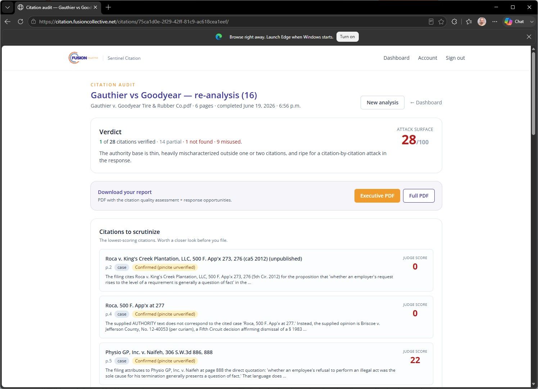Screen dimensions: 538x389
Task: Add page to favorites star icon
Action: (x=441, y=22)
